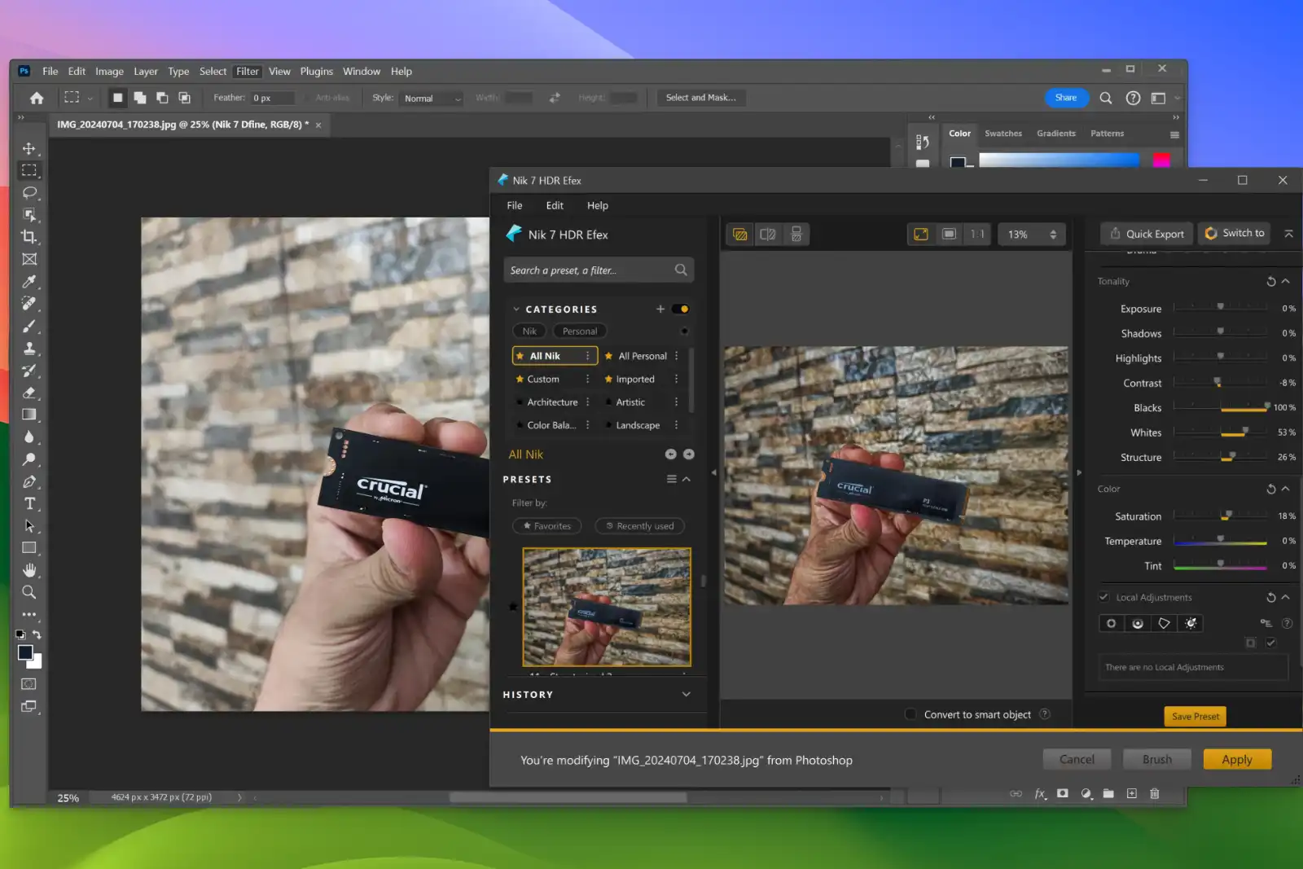Adjust the Saturation slider
Screen dimensions: 1303x869
(1226, 516)
